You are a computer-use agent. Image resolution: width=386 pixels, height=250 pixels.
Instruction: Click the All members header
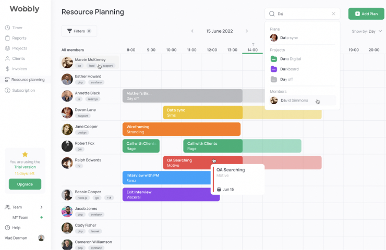click(x=73, y=50)
